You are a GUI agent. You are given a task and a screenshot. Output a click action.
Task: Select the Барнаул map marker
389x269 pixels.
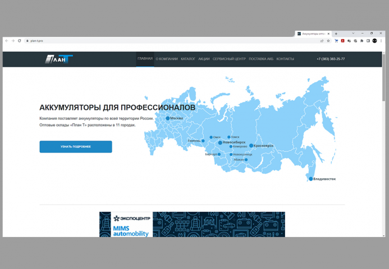(x=219, y=154)
